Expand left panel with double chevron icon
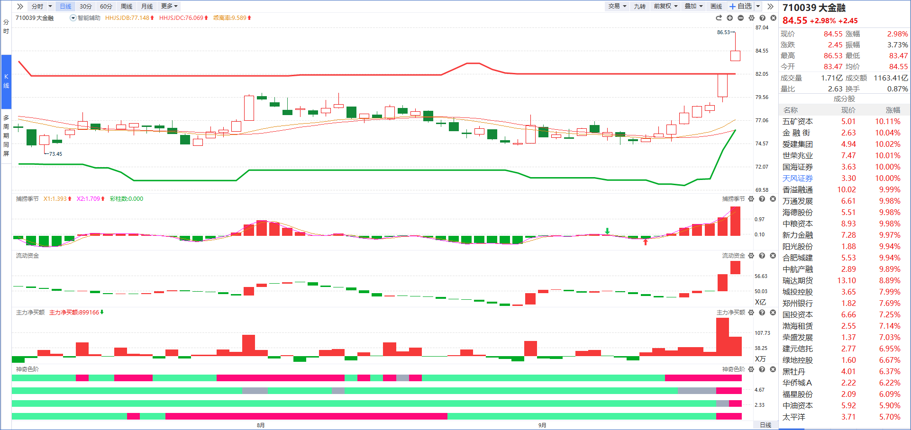 tap(20, 6)
